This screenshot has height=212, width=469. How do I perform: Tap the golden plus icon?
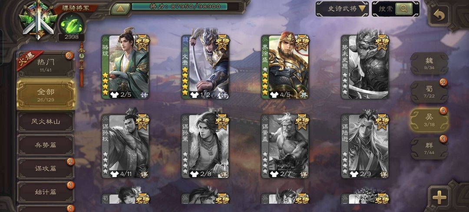point(439,197)
